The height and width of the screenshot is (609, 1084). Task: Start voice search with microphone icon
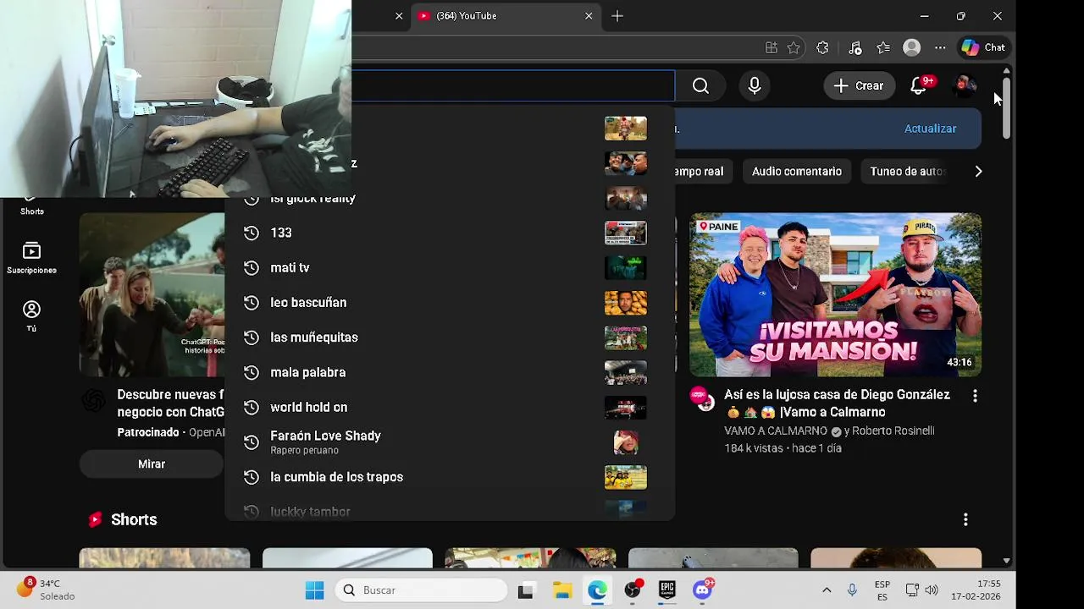point(755,85)
